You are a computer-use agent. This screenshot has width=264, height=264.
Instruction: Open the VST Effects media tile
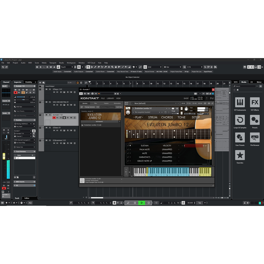254,102
